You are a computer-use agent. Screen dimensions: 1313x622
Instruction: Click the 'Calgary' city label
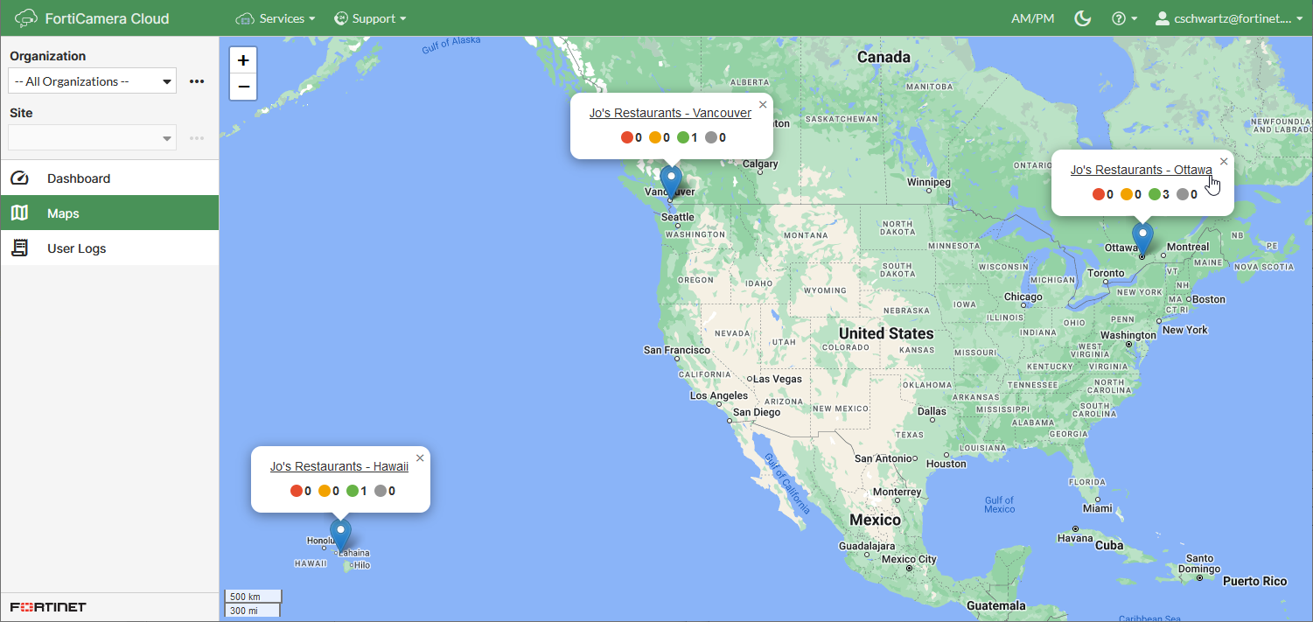pos(760,164)
